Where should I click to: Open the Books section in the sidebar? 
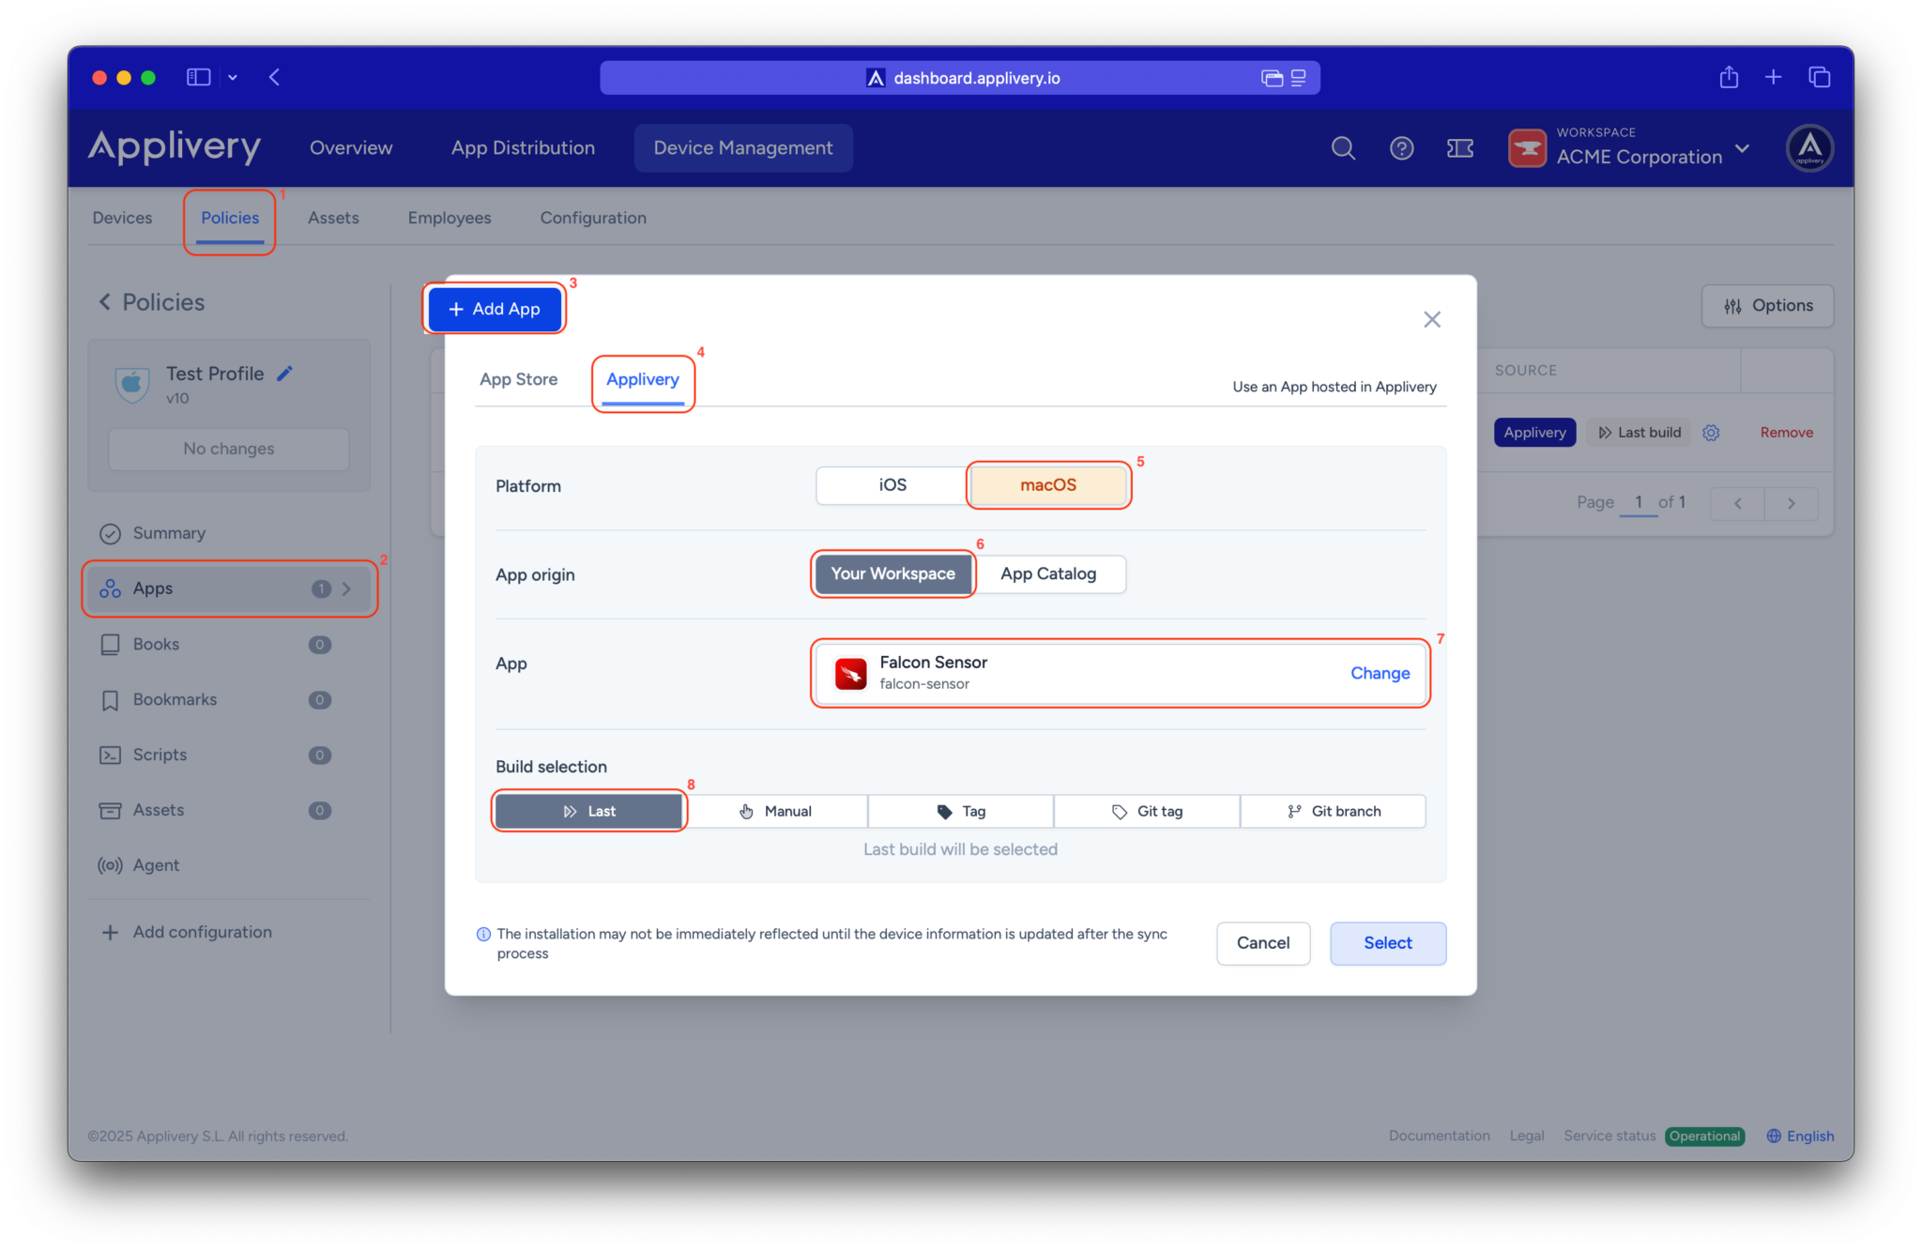tap(157, 644)
